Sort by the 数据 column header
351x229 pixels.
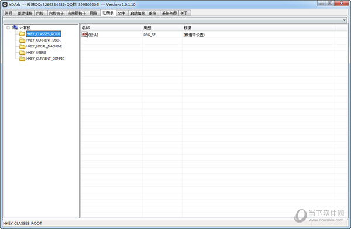pos(259,28)
